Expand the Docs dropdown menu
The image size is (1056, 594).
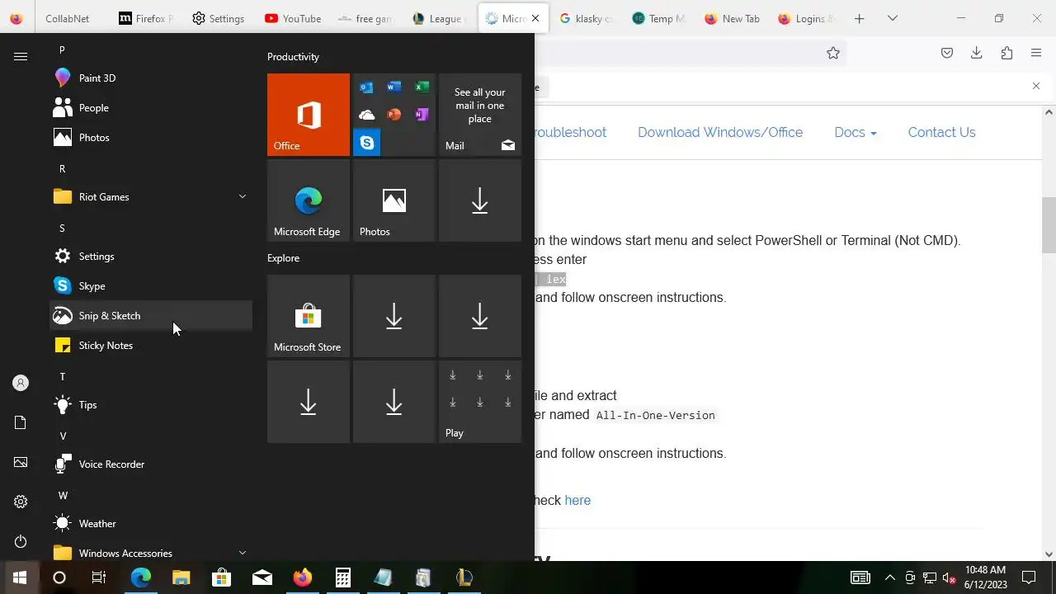click(856, 132)
